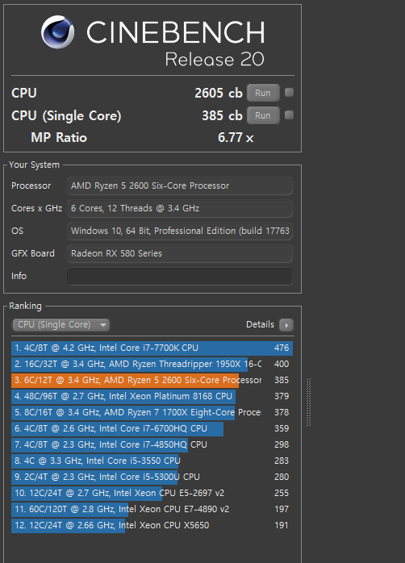Click the 2605 cb CPU score

[219, 93]
